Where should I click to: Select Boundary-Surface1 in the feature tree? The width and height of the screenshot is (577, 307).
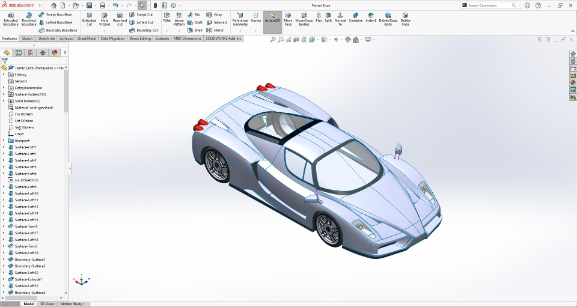click(30, 260)
